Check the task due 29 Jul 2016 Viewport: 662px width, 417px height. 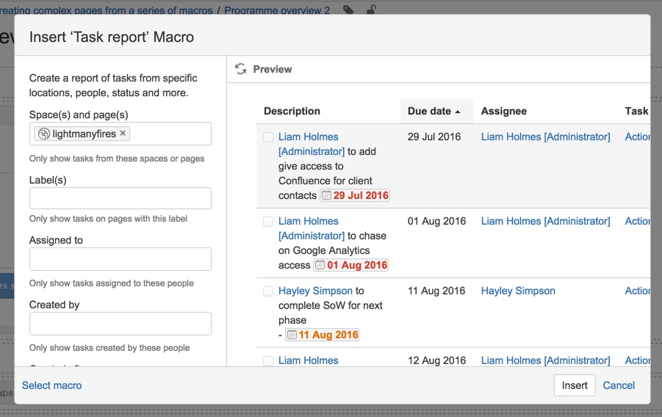[x=268, y=137]
